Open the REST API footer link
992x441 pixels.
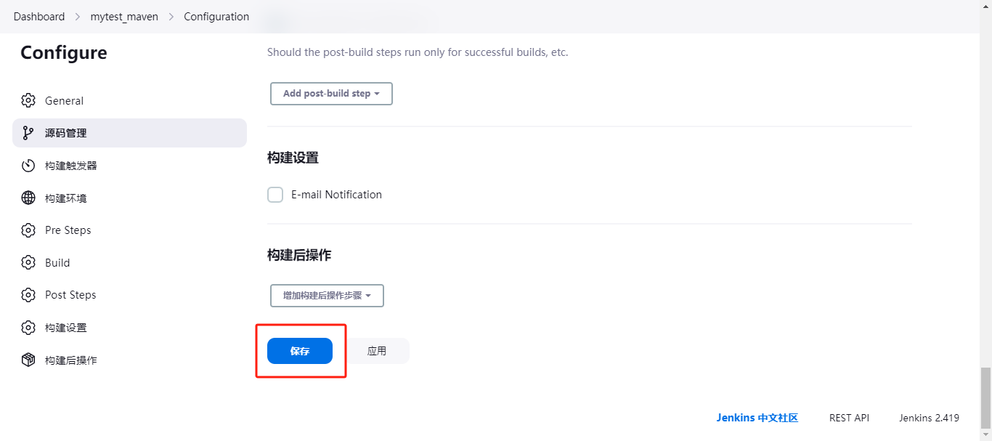pos(849,418)
